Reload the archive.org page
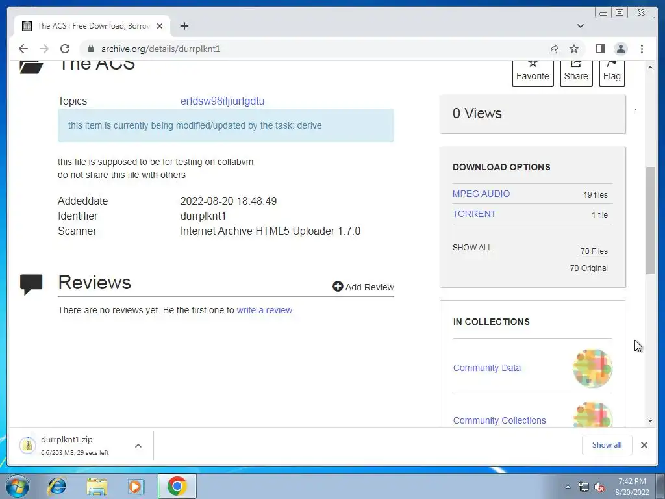This screenshot has width=665, height=499. [65, 49]
